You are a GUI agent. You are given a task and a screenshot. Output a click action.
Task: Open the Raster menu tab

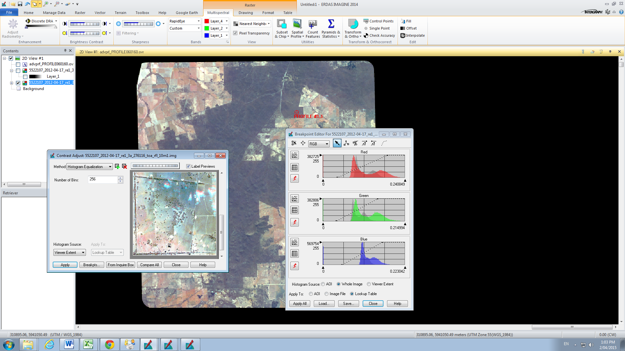click(x=80, y=13)
